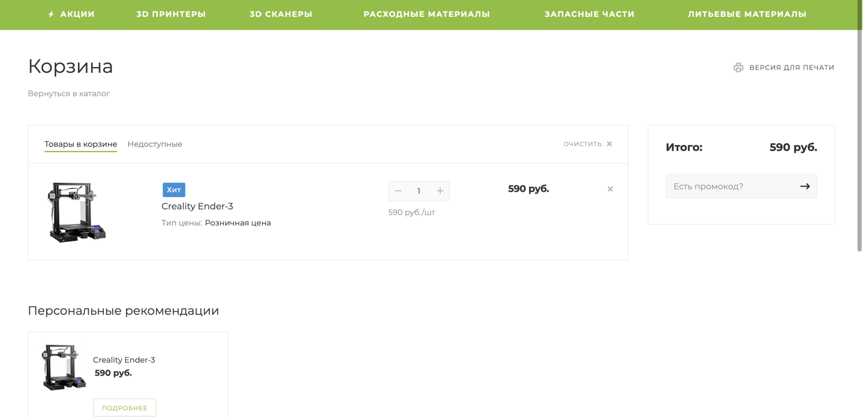Open the Расходные материалы category

426,14
